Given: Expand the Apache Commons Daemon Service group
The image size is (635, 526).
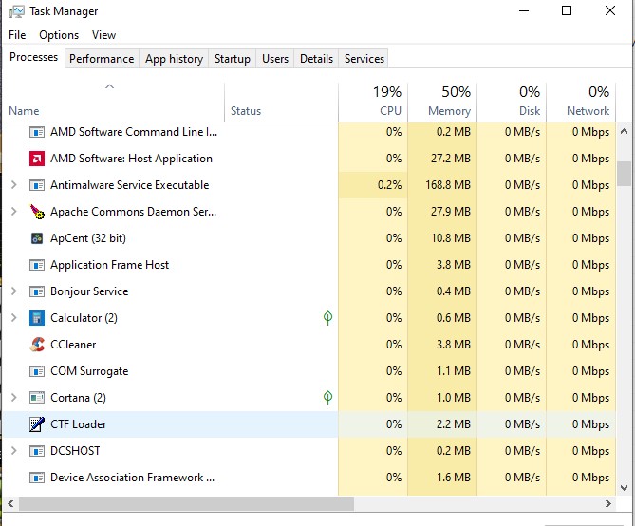Looking at the screenshot, I should pyautogui.click(x=14, y=212).
